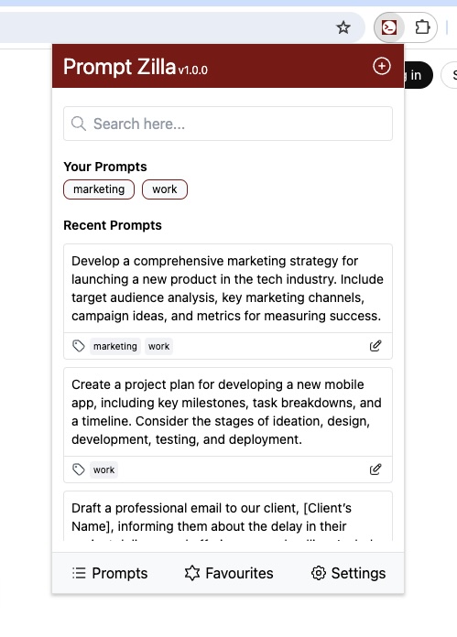Screen dimensions: 457x637
Task: Click the search magnifier icon
Action: click(x=79, y=124)
